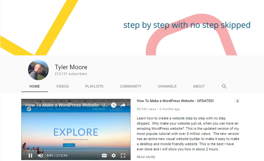This screenshot has height=161, width=264.
Task: Open video settings gear icon
Action: tap(114, 156)
